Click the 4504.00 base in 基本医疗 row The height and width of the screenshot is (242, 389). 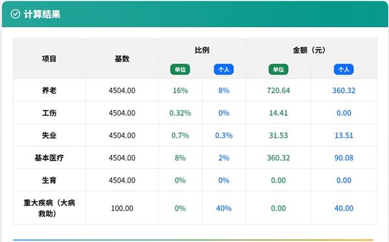coord(122,158)
